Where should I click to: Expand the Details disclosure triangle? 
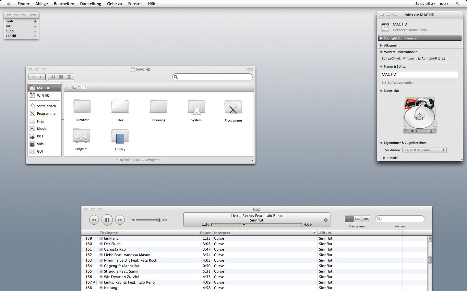[x=385, y=158]
